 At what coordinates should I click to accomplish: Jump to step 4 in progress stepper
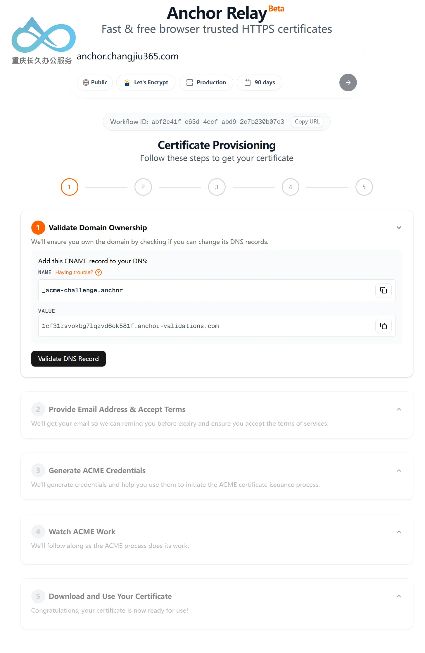point(291,187)
